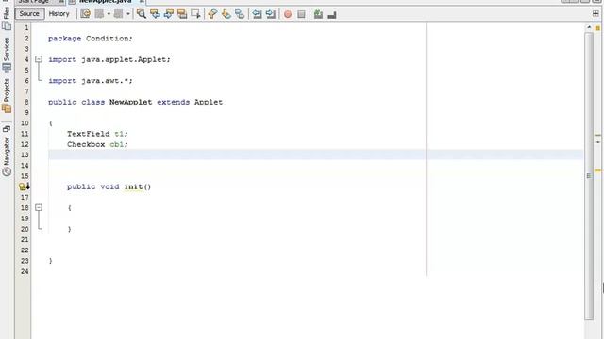This screenshot has height=339, width=604.
Task: Start Macro Recording red circle icon
Action: pos(288,14)
